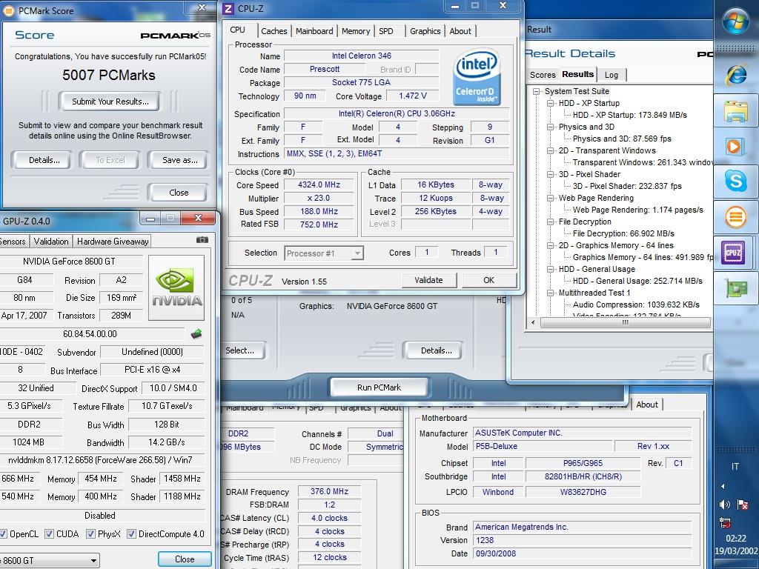Click the GPU-Z BIOS save chip icon
Image resolution: width=759 pixels, height=569 pixels.
[x=196, y=333]
